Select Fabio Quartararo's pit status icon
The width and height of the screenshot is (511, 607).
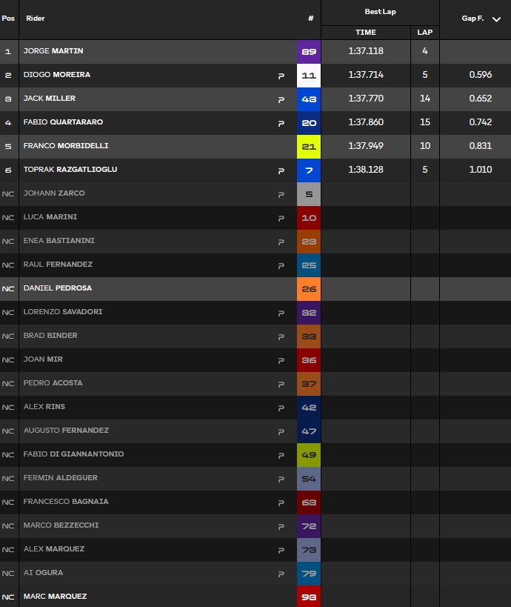(x=281, y=123)
